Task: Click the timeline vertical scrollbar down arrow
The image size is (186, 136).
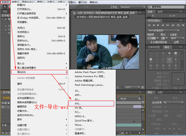Action: click(143, 129)
